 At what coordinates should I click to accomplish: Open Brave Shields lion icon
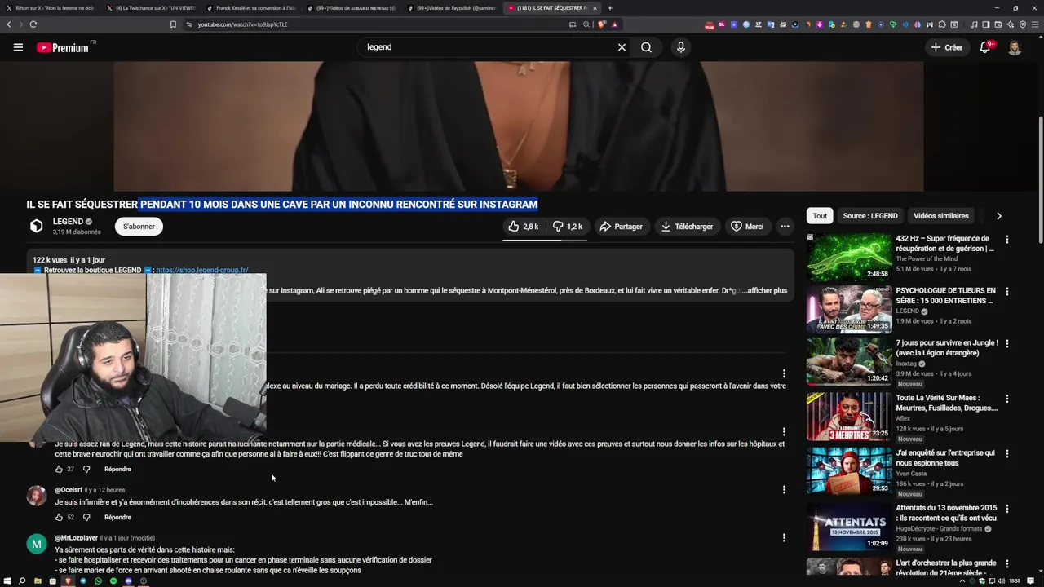pos(602,24)
